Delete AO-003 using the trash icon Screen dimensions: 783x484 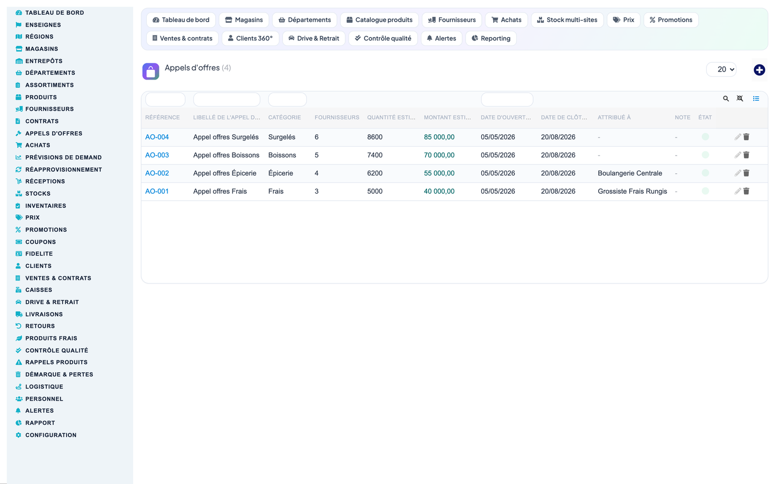[x=746, y=155]
